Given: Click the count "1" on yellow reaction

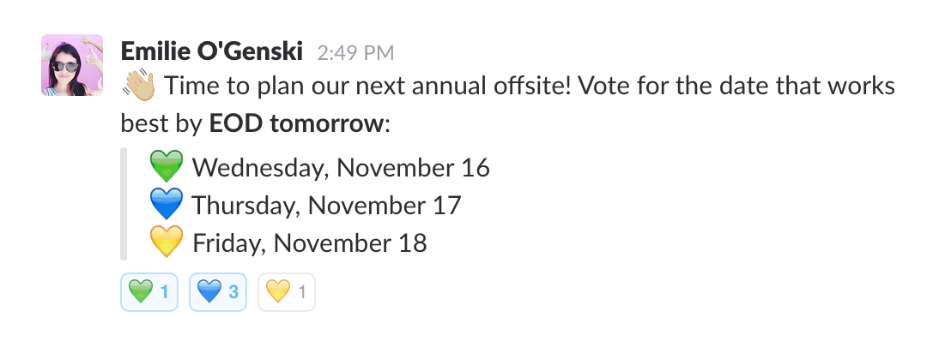Looking at the screenshot, I should coord(301,292).
